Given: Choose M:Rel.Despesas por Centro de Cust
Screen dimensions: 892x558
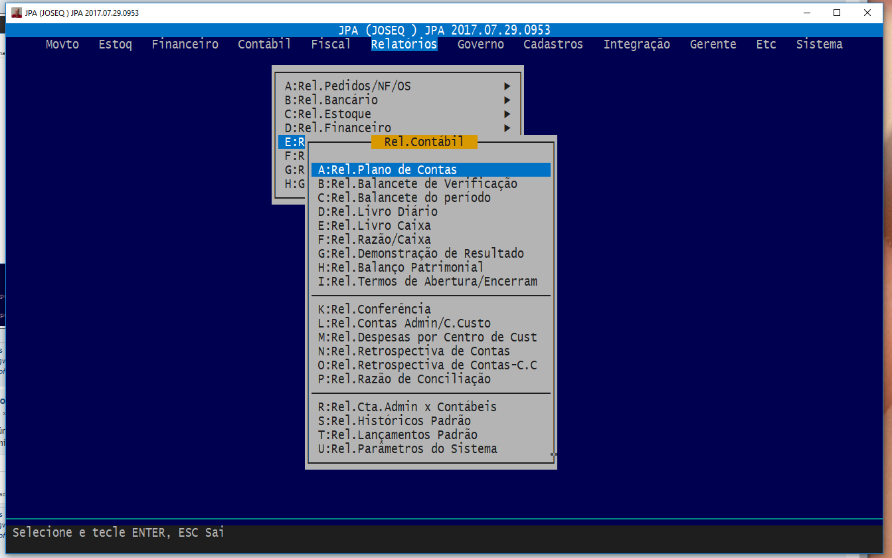Looking at the screenshot, I should pos(431,337).
